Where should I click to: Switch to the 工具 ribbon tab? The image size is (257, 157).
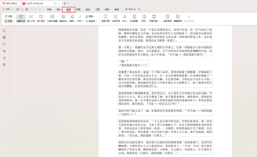[x=98, y=10]
